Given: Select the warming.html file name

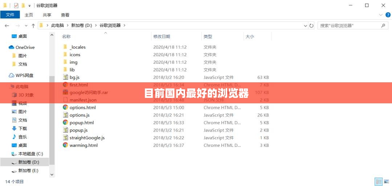Looking at the screenshot, I should (83, 145).
